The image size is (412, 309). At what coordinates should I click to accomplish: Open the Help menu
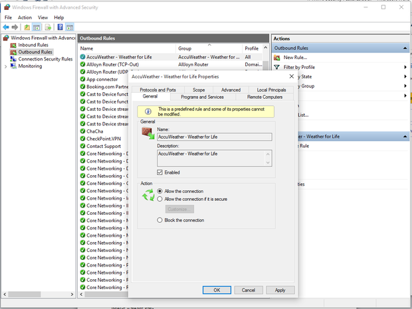click(59, 17)
